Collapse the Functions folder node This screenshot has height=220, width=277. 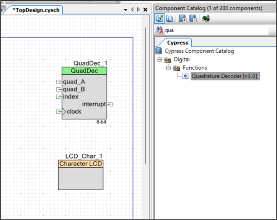[x=168, y=68]
